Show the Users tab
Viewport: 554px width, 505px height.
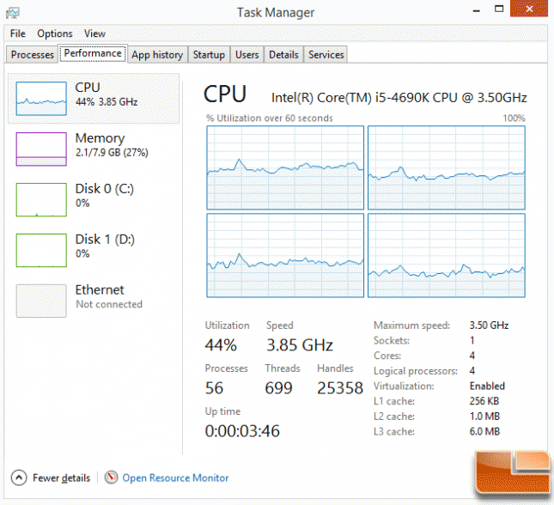[247, 55]
